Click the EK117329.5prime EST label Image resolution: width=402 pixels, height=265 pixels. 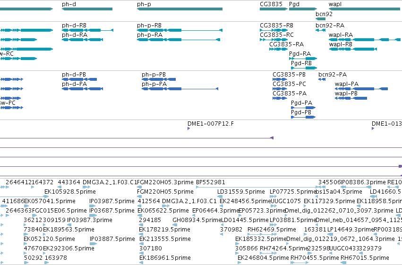point(329,201)
